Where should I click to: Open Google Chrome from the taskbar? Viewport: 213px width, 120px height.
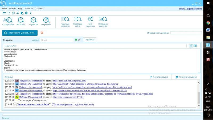pyautogui.click(x=208, y=23)
